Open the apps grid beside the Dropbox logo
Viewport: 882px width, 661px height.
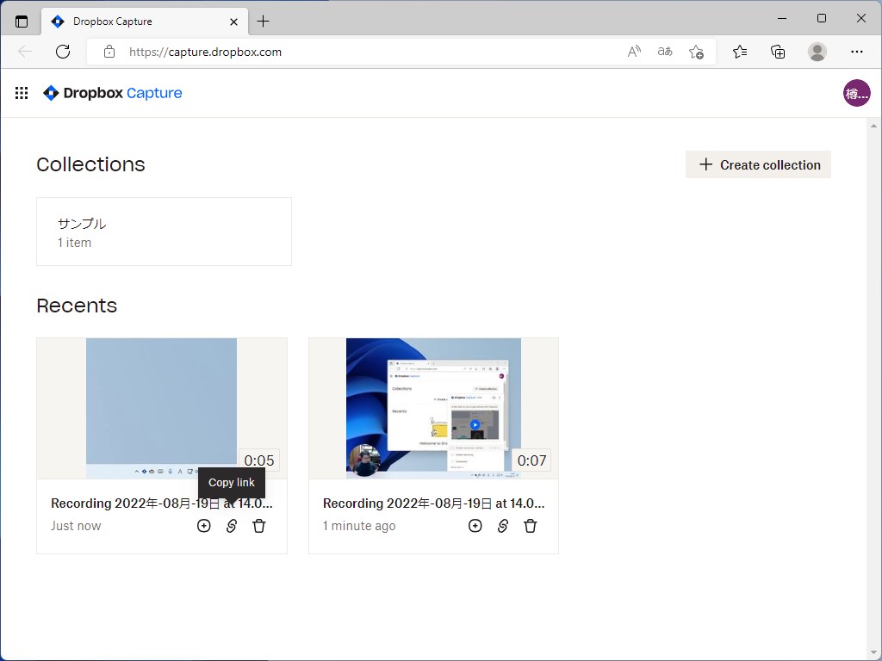pyautogui.click(x=21, y=92)
